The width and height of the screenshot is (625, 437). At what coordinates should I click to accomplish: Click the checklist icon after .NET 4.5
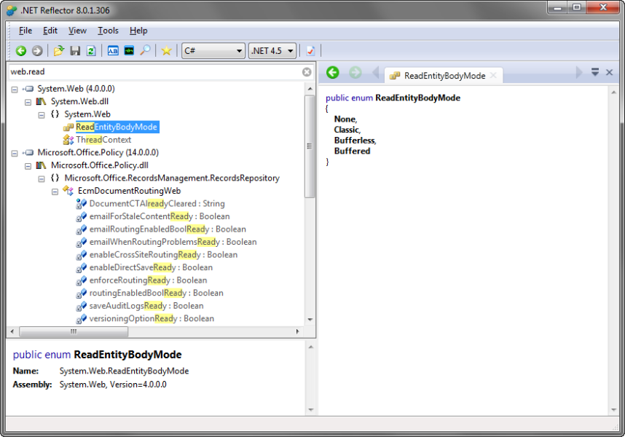pos(310,50)
